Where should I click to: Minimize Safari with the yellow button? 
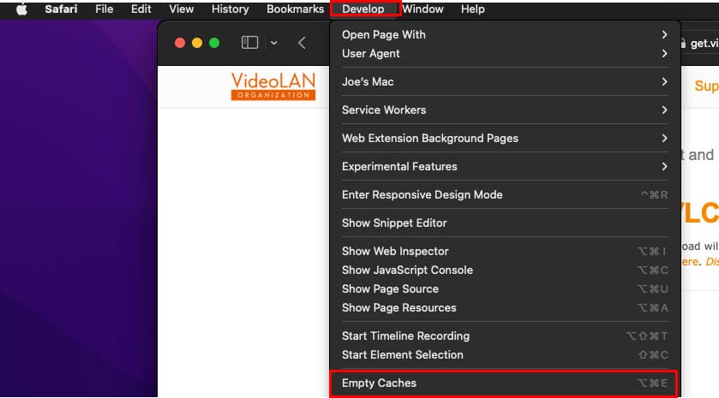[197, 43]
